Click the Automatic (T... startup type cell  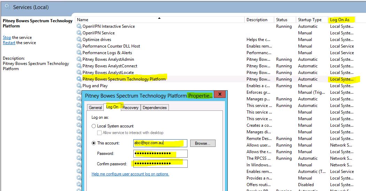point(312,172)
